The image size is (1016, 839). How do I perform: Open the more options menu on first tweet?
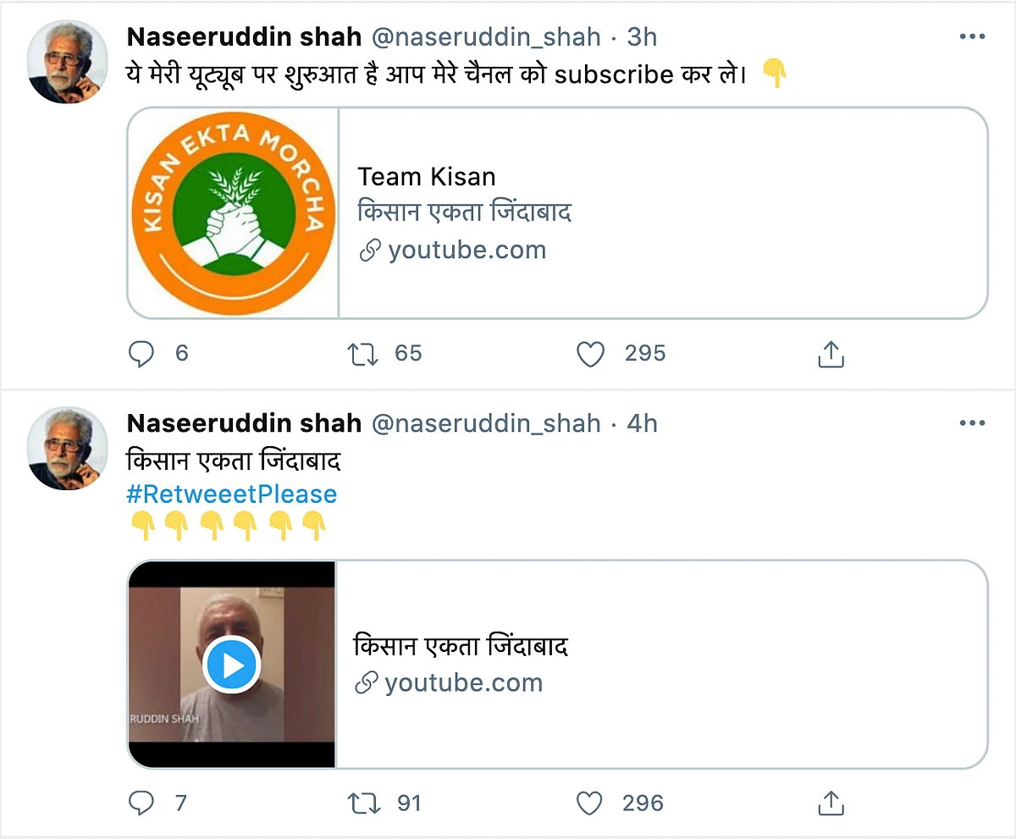[972, 37]
